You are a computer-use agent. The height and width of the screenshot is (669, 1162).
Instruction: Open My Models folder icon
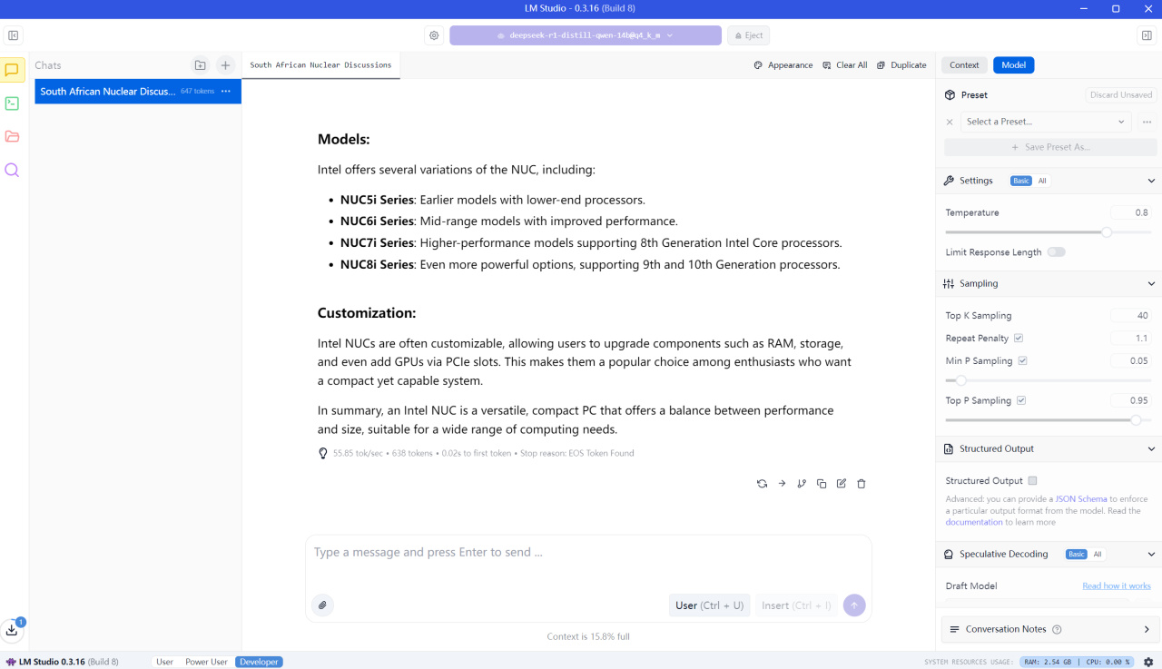coord(12,137)
